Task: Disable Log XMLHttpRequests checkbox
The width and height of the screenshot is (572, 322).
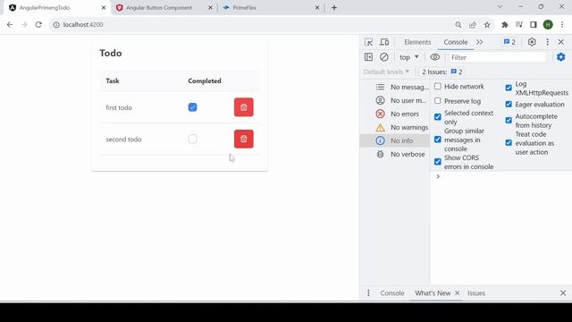Action: [x=509, y=88]
